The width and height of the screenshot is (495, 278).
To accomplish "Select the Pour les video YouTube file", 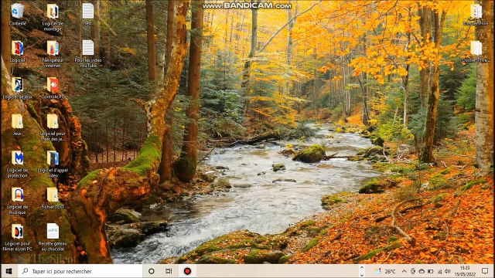I will coord(88,54).
